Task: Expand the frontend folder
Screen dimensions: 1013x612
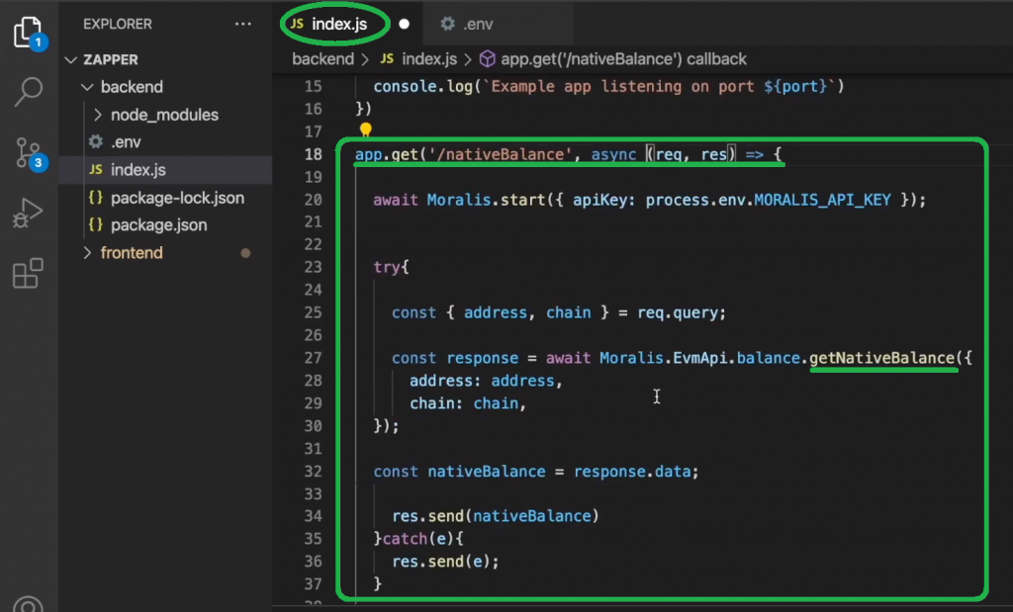Action: (x=87, y=252)
